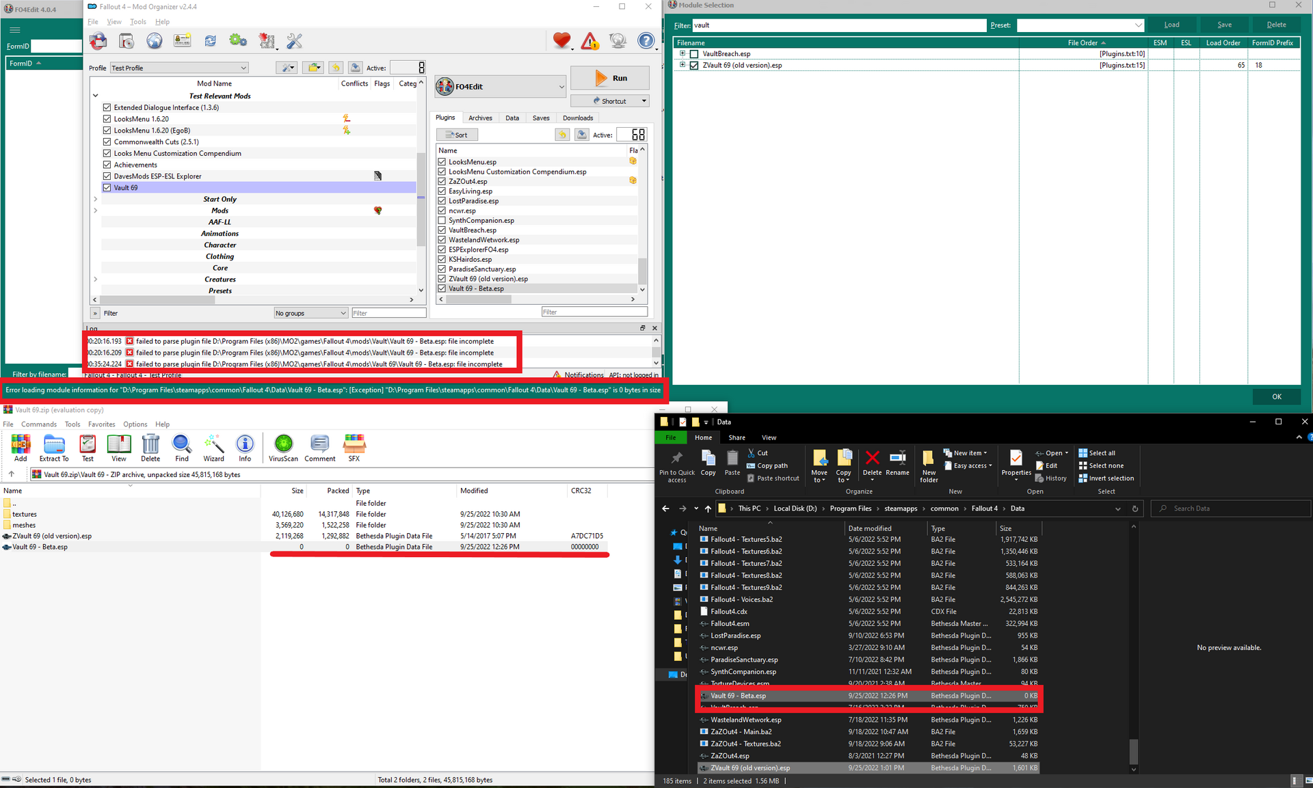Click Select all in Explorer ribbon
1313x788 pixels.
pyautogui.click(x=1097, y=453)
